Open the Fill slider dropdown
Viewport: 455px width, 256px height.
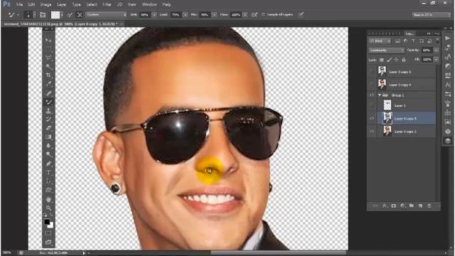click(x=436, y=60)
